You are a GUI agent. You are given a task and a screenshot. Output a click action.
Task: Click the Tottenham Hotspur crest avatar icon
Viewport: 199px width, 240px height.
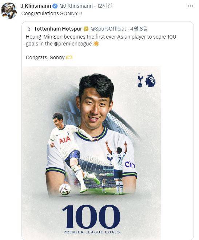tap(29, 29)
